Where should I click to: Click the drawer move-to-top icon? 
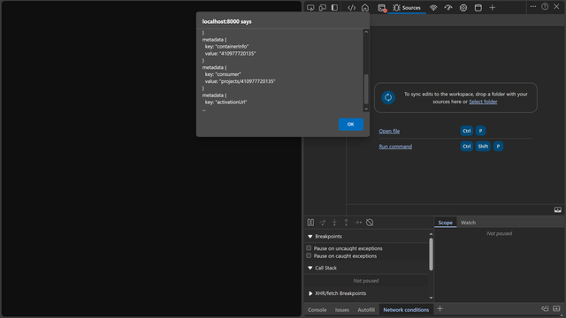545,308
